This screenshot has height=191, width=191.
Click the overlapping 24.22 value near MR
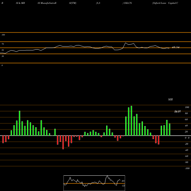tap(178, 112)
